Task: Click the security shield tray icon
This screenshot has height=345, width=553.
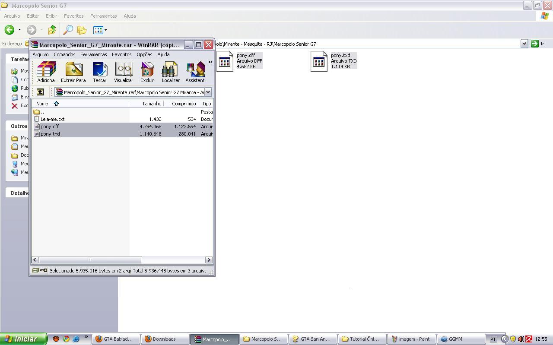Action: click(513, 339)
